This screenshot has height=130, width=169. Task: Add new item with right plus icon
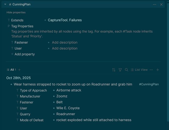click(x=158, y=70)
